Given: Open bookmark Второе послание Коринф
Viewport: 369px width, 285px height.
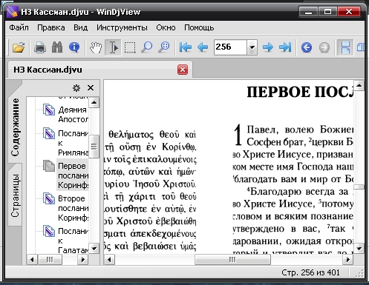Looking at the screenshot, I should click(x=73, y=208).
